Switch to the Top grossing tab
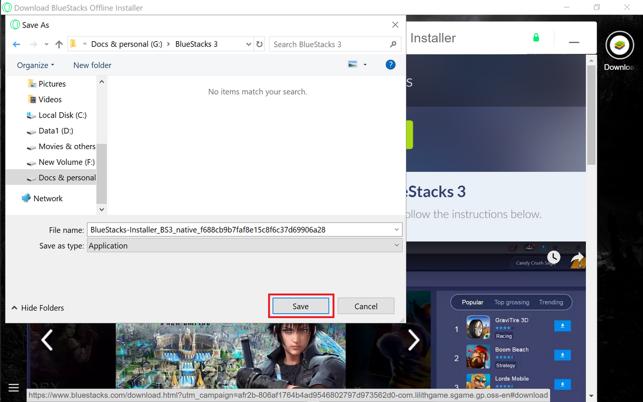Screen dimensions: 643x402 pyautogui.click(x=512, y=302)
